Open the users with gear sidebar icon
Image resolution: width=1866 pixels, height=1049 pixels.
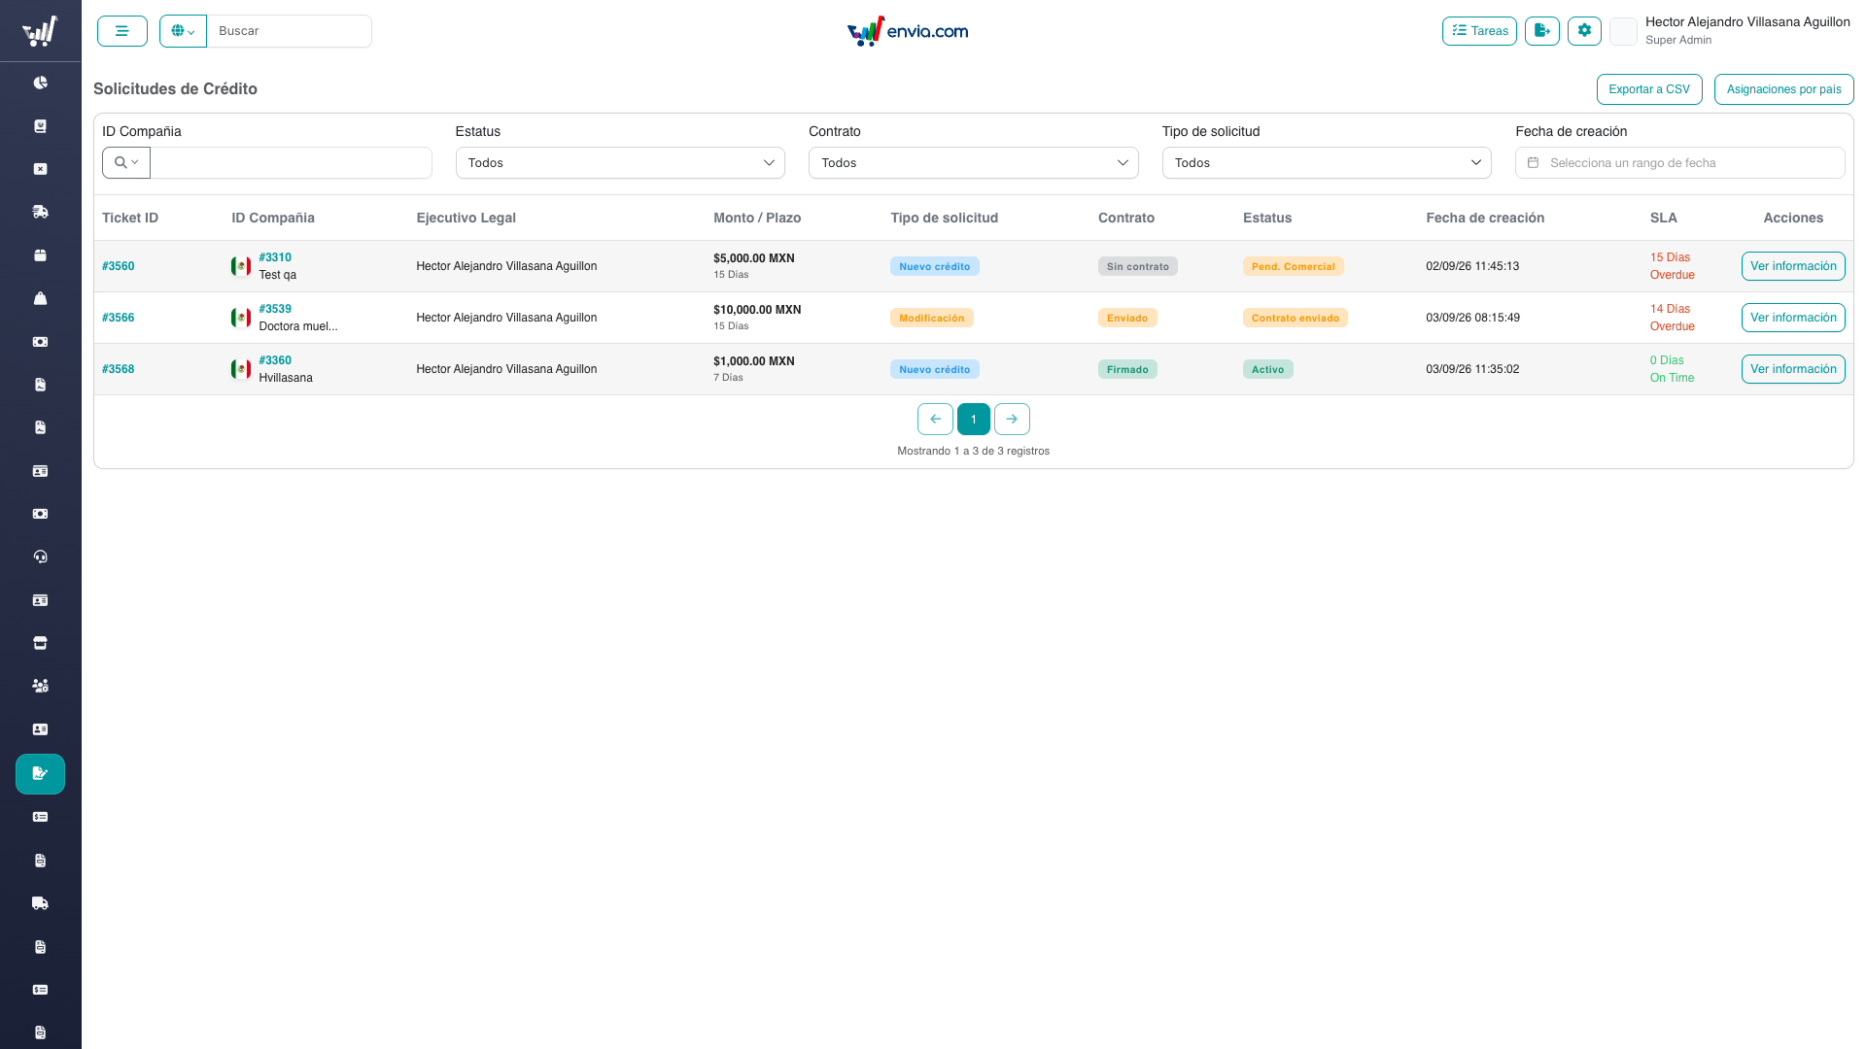click(x=40, y=686)
